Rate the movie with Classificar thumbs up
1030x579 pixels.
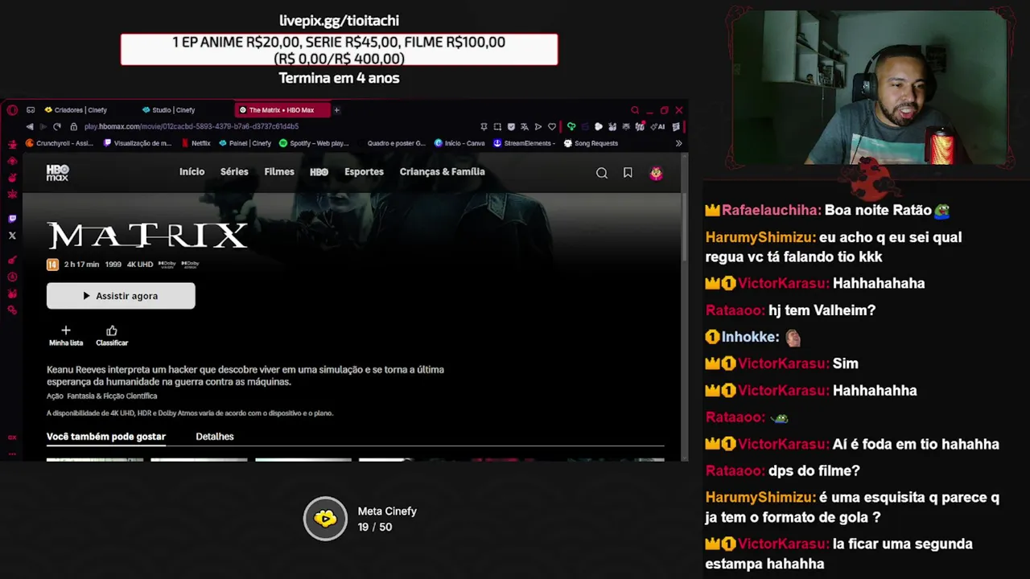click(112, 335)
